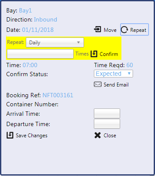Click the Close text label

point(110,136)
